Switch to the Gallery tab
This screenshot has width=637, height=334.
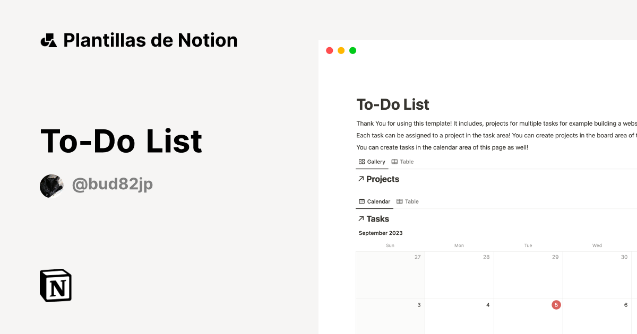point(372,161)
